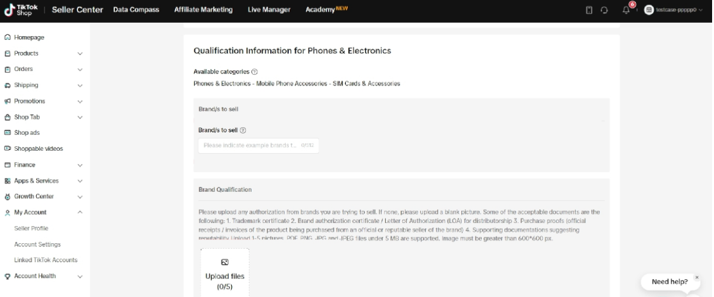Click the shop avatar icon beside testcase-ppppp0
The image size is (714, 297).
[649, 10]
